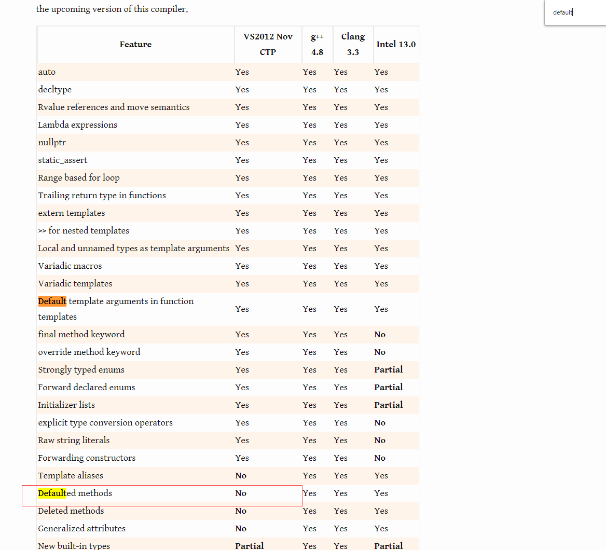The image size is (606, 550).
Task: Click the 'g++ 4.8' column header
Action: [318, 45]
